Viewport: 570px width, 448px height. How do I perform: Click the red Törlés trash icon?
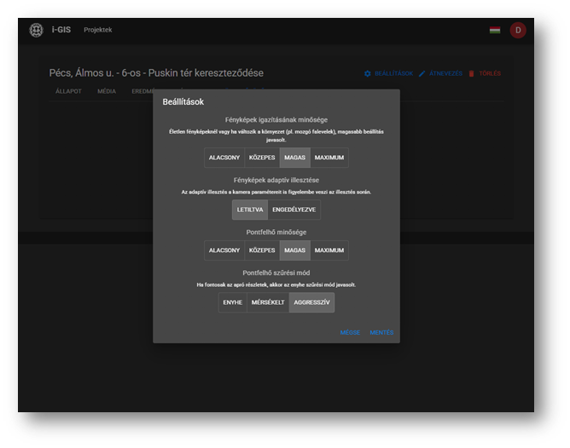point(472,74)
